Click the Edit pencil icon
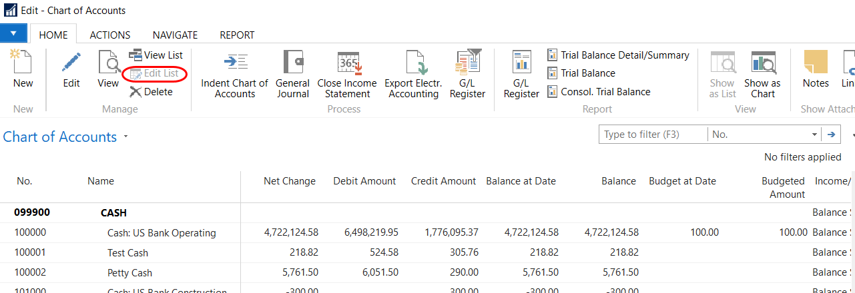Screen dimensions: 855x293 click(71, 63)
